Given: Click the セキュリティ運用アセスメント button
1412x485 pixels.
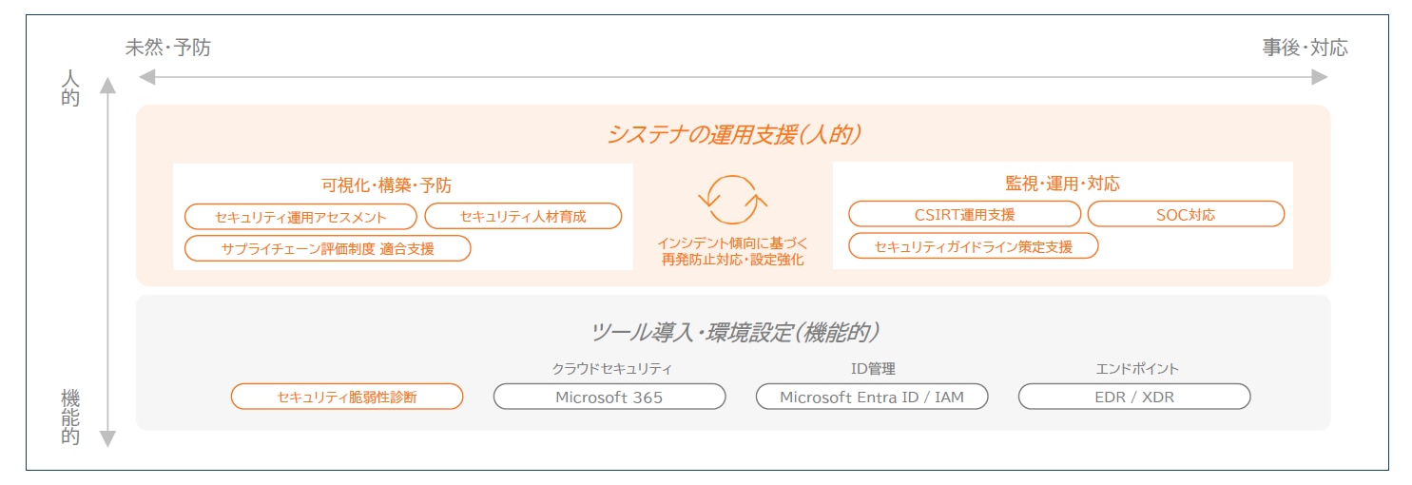Looking at the screenshot, I should pyautogui.click(x=300, y=217).
